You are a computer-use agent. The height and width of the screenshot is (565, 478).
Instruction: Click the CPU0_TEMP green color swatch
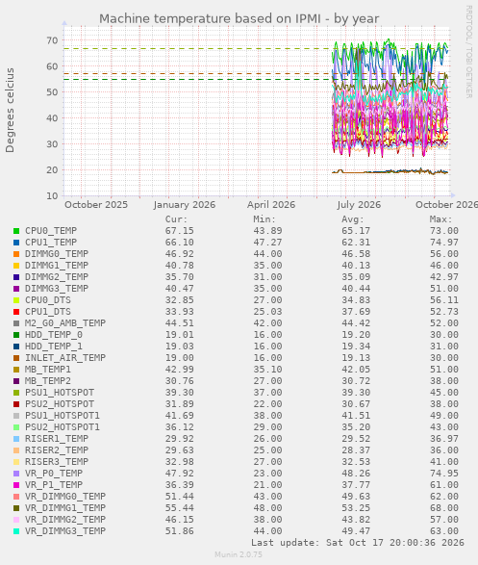coord(16,231)
